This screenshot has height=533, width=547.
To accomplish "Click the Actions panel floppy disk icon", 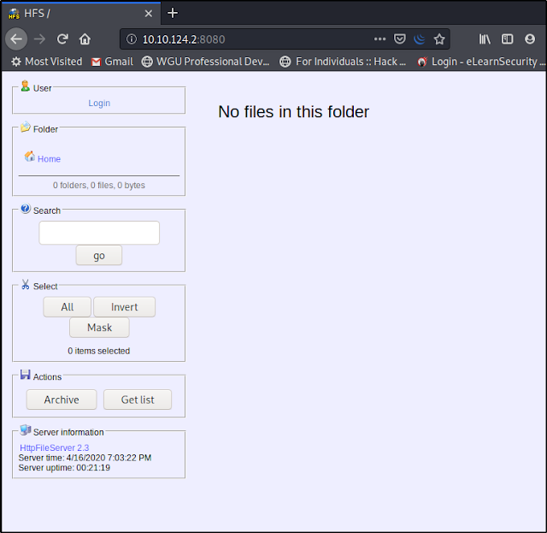I will pos(25,375).
